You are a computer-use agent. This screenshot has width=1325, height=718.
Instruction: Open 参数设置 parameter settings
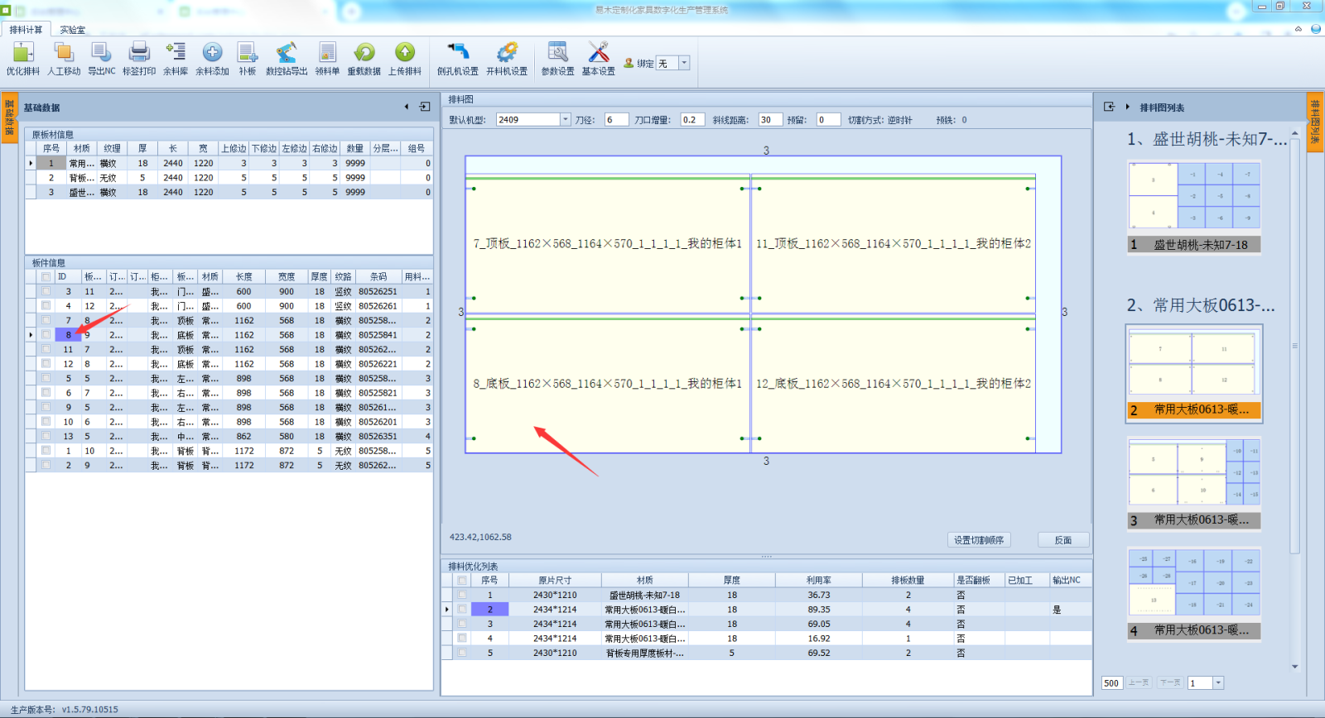[x=558, y=59]
